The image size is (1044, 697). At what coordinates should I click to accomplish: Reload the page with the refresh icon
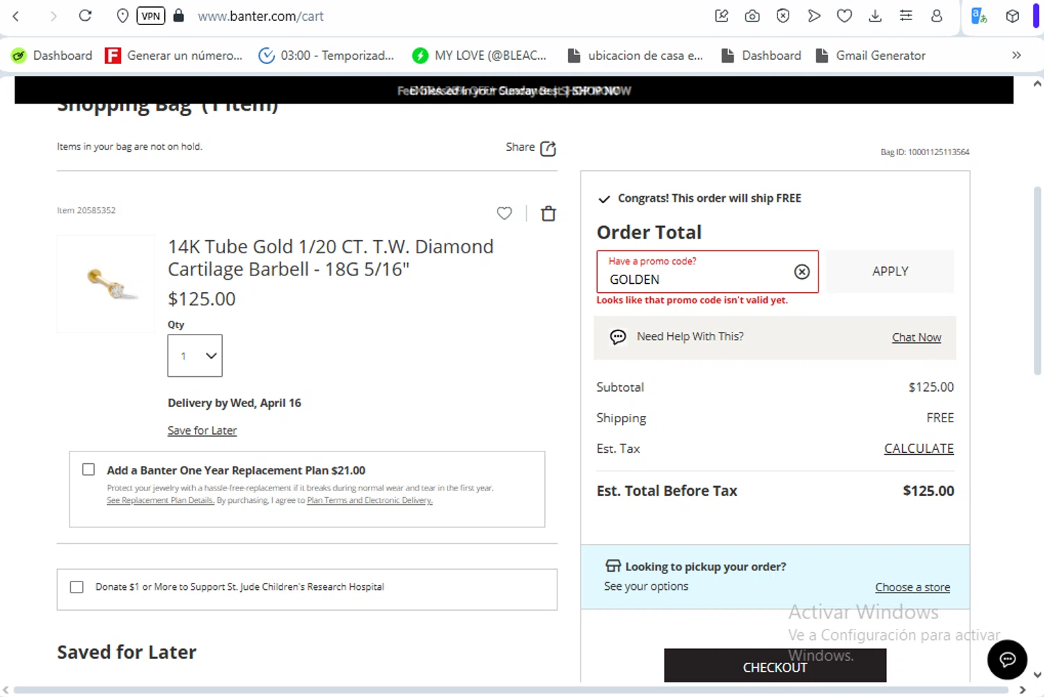[x=85, y=15]
